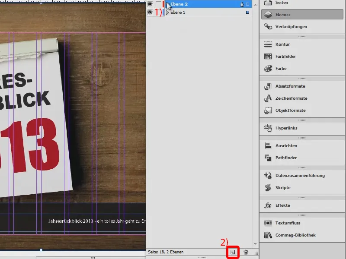The image size is (346, 259).
Task: Hide Ebene 1 with its eye icon
Action: [150, 13]
